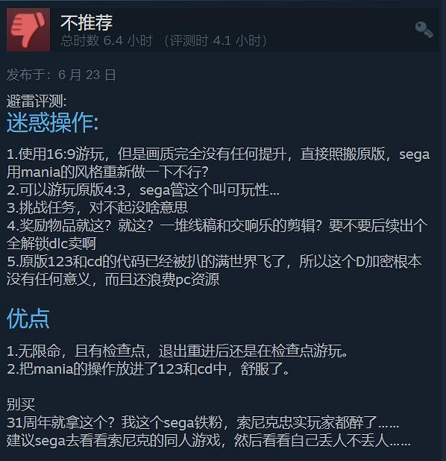Click the blue 迷惑操作 heading
Viewport: 446px width, 461px height.
[x=53, y=122]
